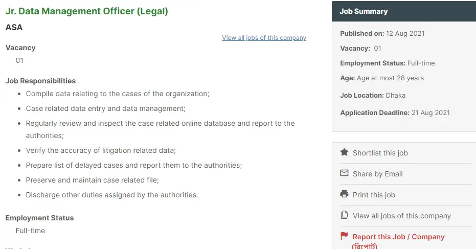Screen dimensions: 476x249
Task: Click the Published on date line
Action: pyautogui.click(x=382, y=33)
